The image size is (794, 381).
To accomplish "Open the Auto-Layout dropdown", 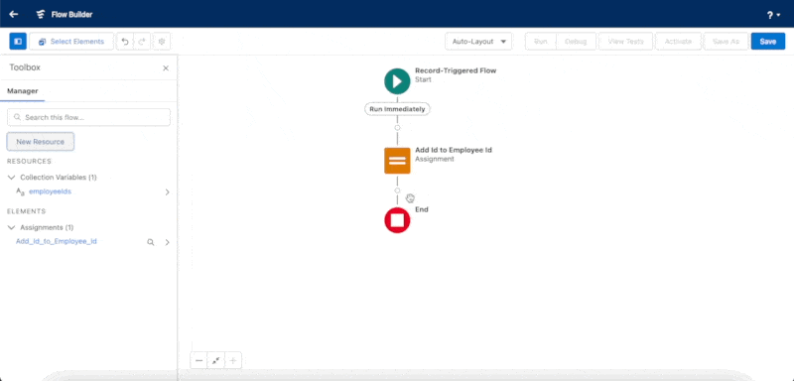I will coord(478,42).
